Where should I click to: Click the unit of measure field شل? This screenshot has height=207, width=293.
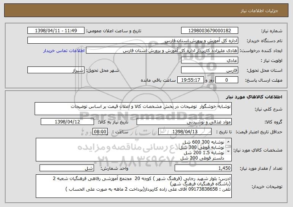[67, 168]
